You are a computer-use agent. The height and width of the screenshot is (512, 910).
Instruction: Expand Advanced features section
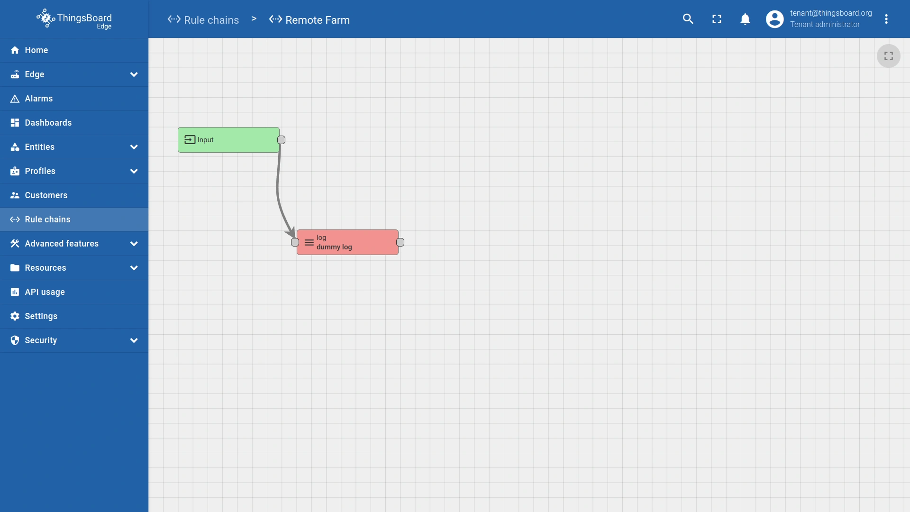pos(134,244)
